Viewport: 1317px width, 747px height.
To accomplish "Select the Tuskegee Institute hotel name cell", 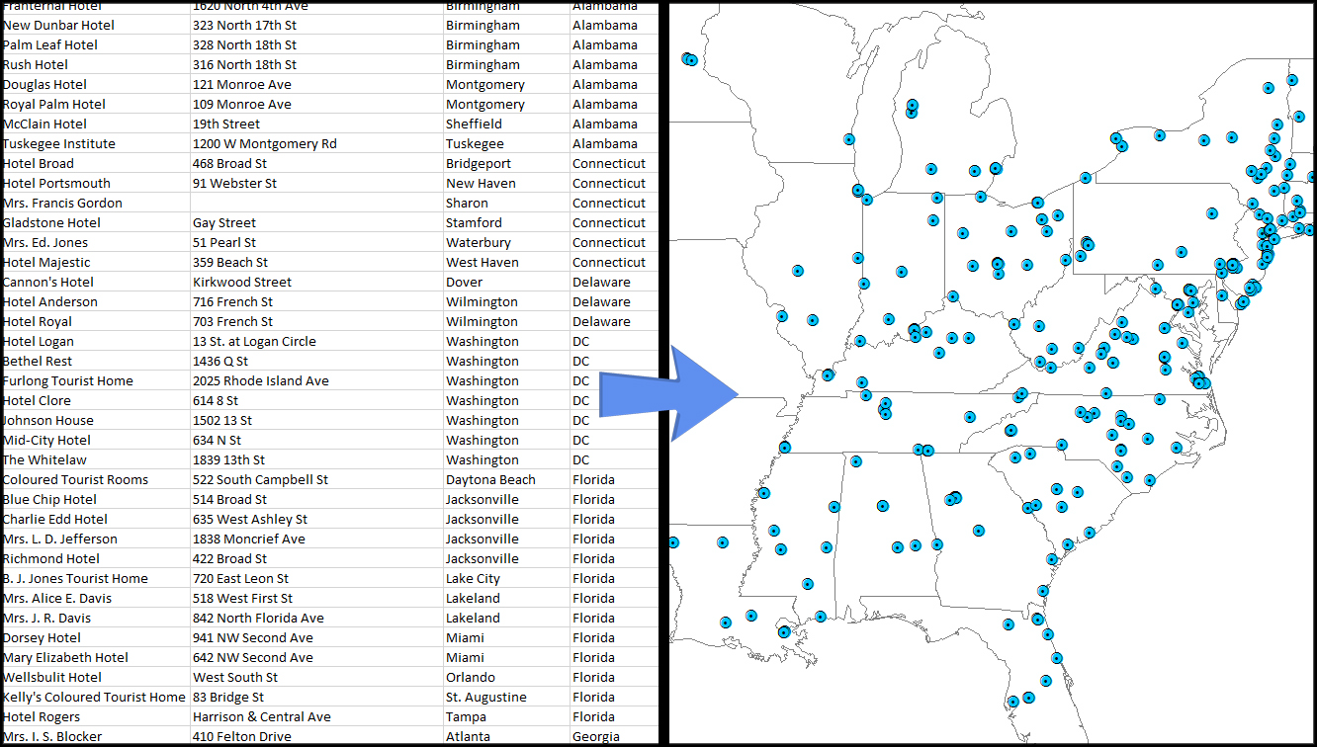I will pos(59,143).
